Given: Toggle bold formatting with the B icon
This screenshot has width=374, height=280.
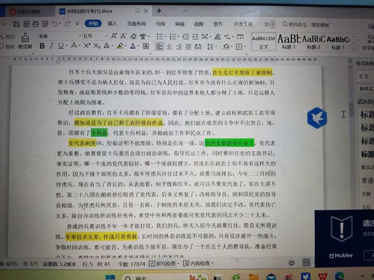Looking at the screenshot, I should [43, 46].
